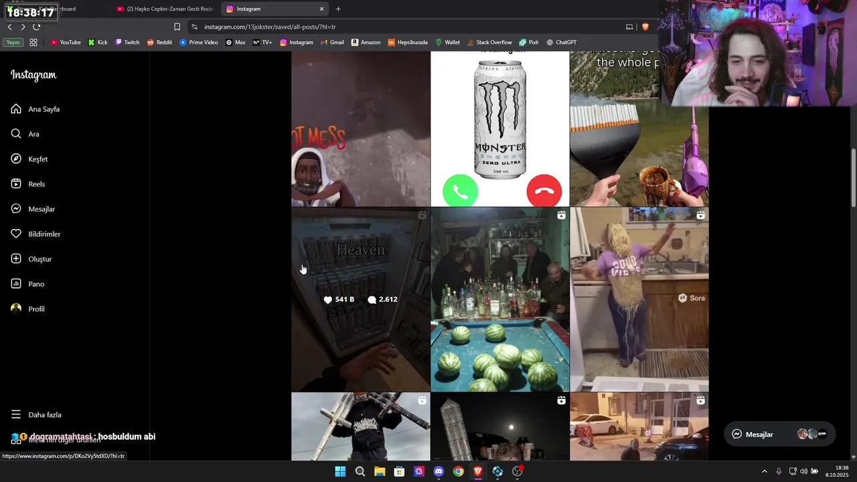The height and width of the screenshot is (482, 857).
Task: Open the Heaven saved post thumbnail
Action: [x=361, y=299]
